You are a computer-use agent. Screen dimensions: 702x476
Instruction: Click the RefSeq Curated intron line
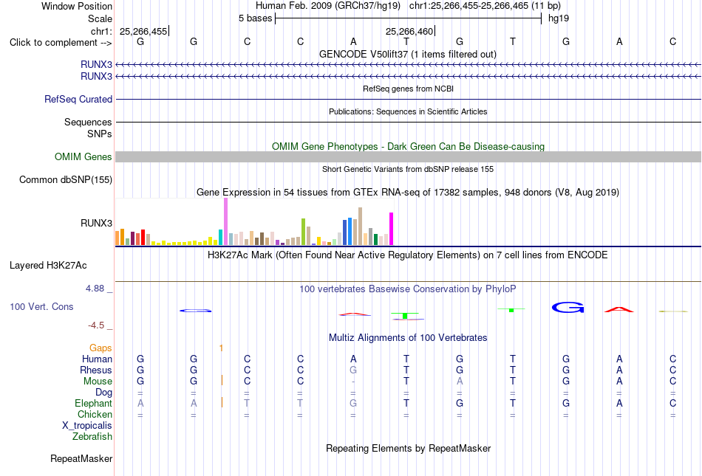tap(408, 99)
